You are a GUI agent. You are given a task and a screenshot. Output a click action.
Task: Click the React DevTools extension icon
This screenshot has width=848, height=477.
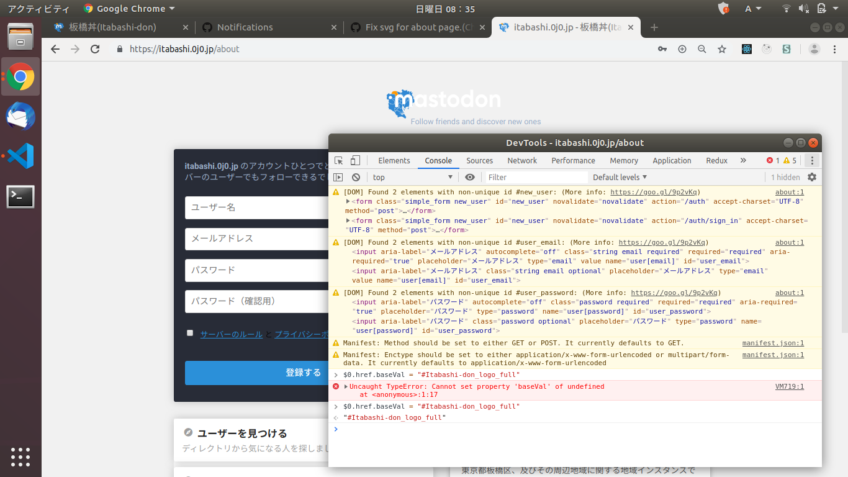pyautogui.click(x=747, y=49)
